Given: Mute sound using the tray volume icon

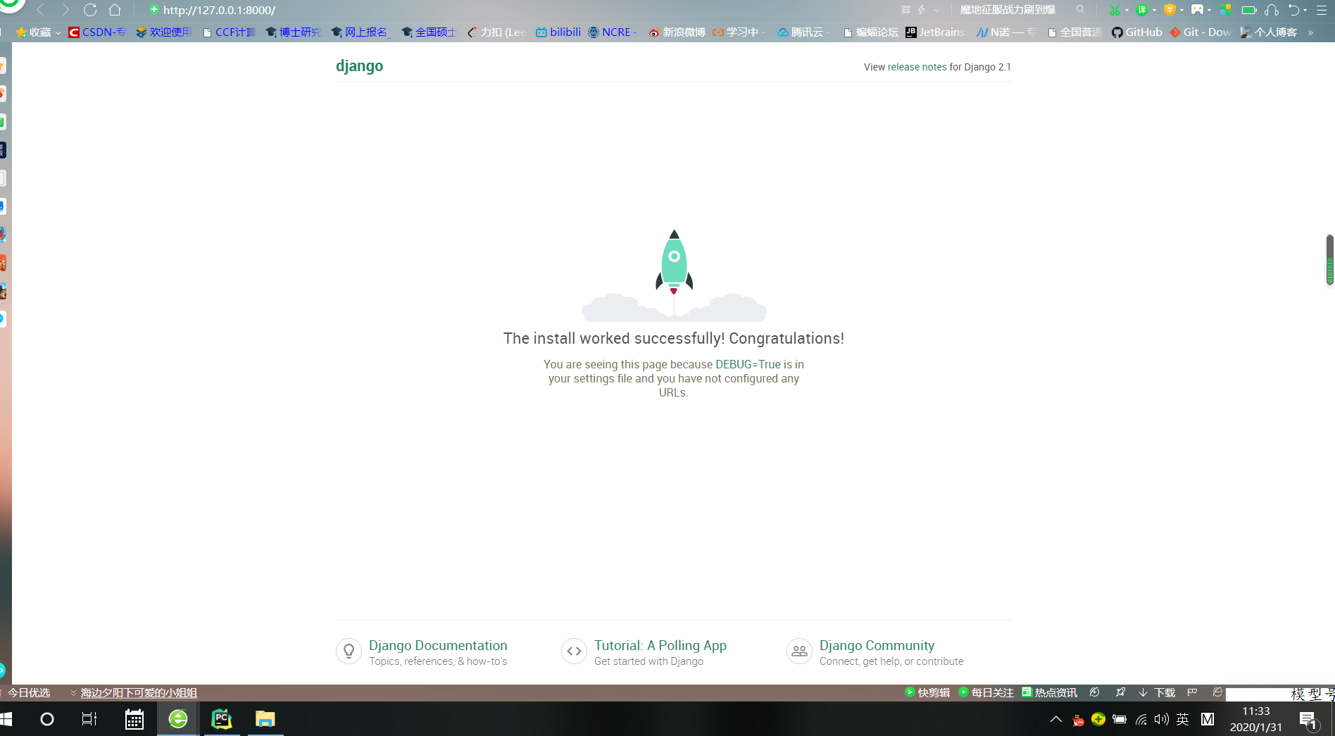Looking at the screenshot, I should pos(1161,720).
